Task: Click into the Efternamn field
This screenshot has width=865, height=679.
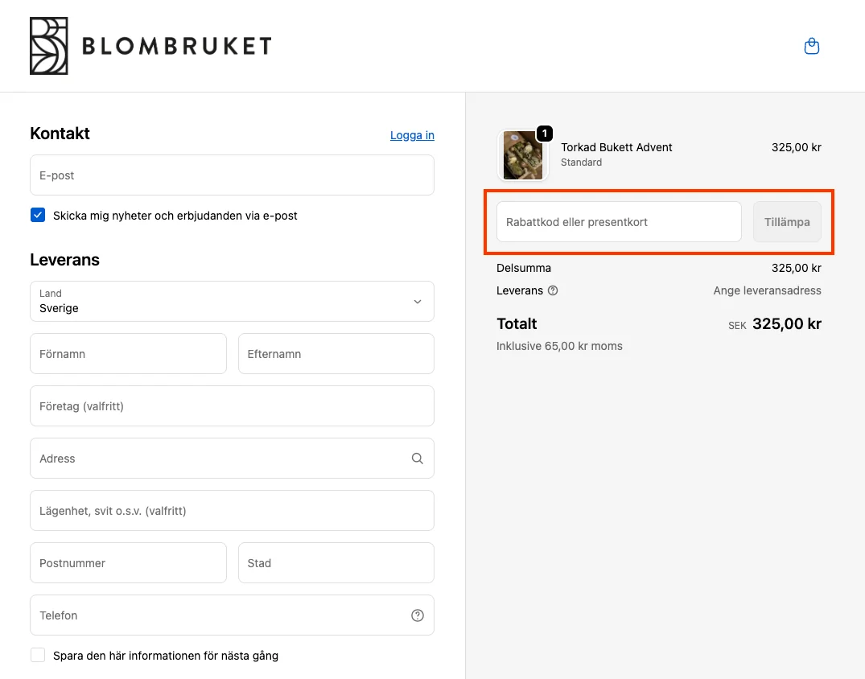Action: click(336, 354)
